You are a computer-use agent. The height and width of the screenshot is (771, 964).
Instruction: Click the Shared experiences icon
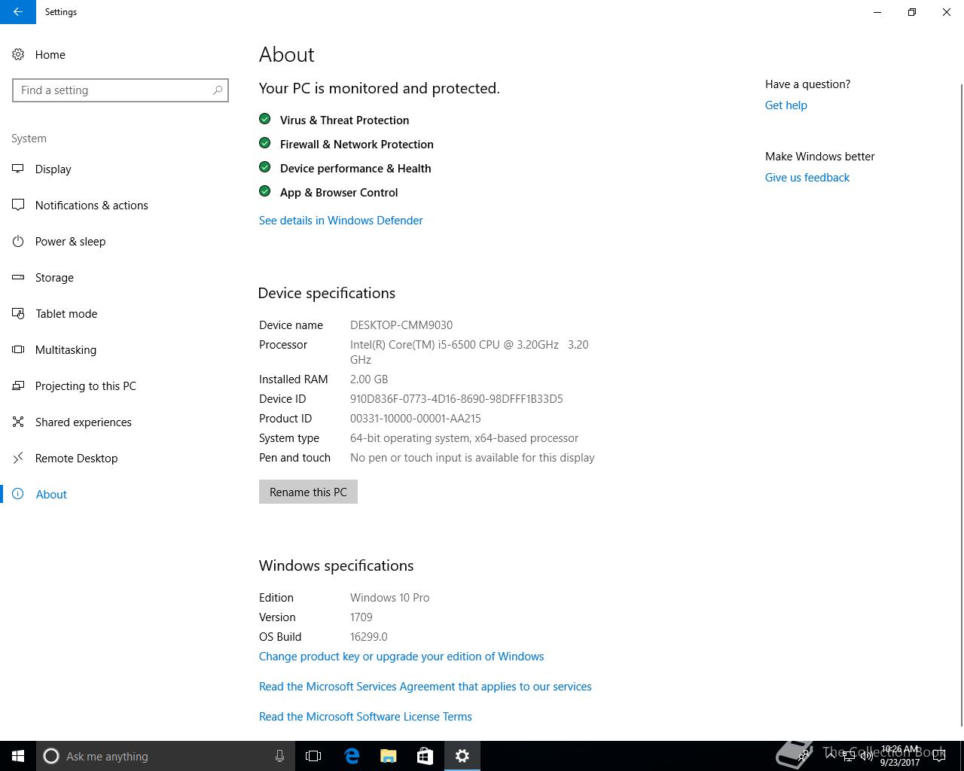(x=18, y=422)
